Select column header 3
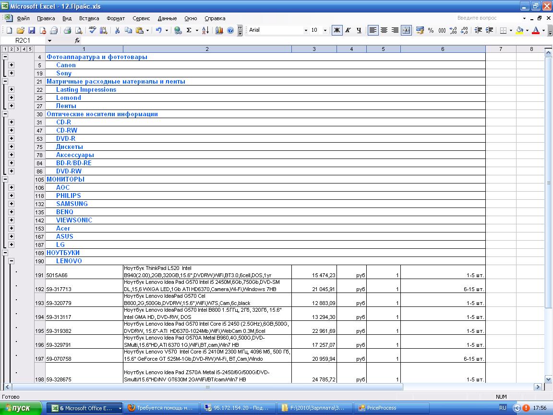The width and height of the screenshot is (553, 415). click(314, 49)
